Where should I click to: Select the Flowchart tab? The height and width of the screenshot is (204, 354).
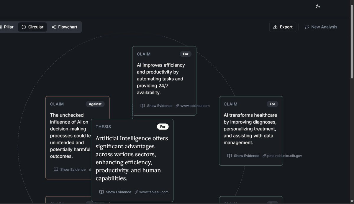[x=64, y=27]
